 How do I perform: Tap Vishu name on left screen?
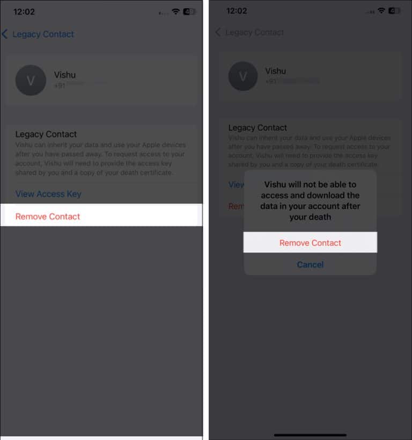(x=65, y=75)
